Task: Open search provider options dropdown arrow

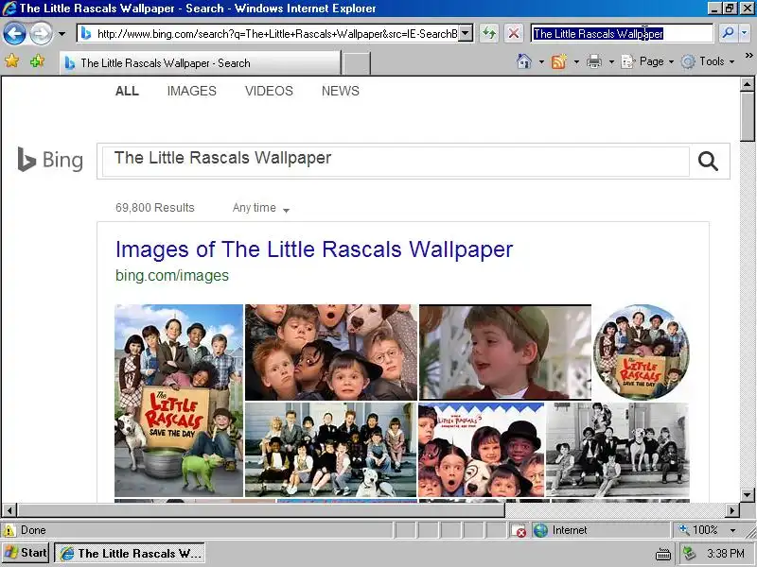Action: pos(744,33)
